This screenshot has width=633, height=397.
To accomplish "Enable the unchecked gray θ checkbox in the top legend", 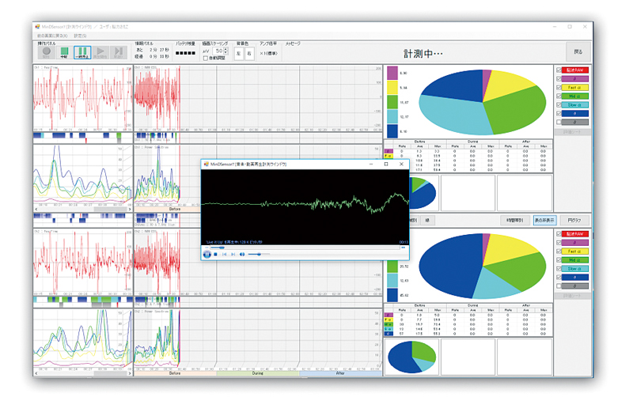I will 559,122.
